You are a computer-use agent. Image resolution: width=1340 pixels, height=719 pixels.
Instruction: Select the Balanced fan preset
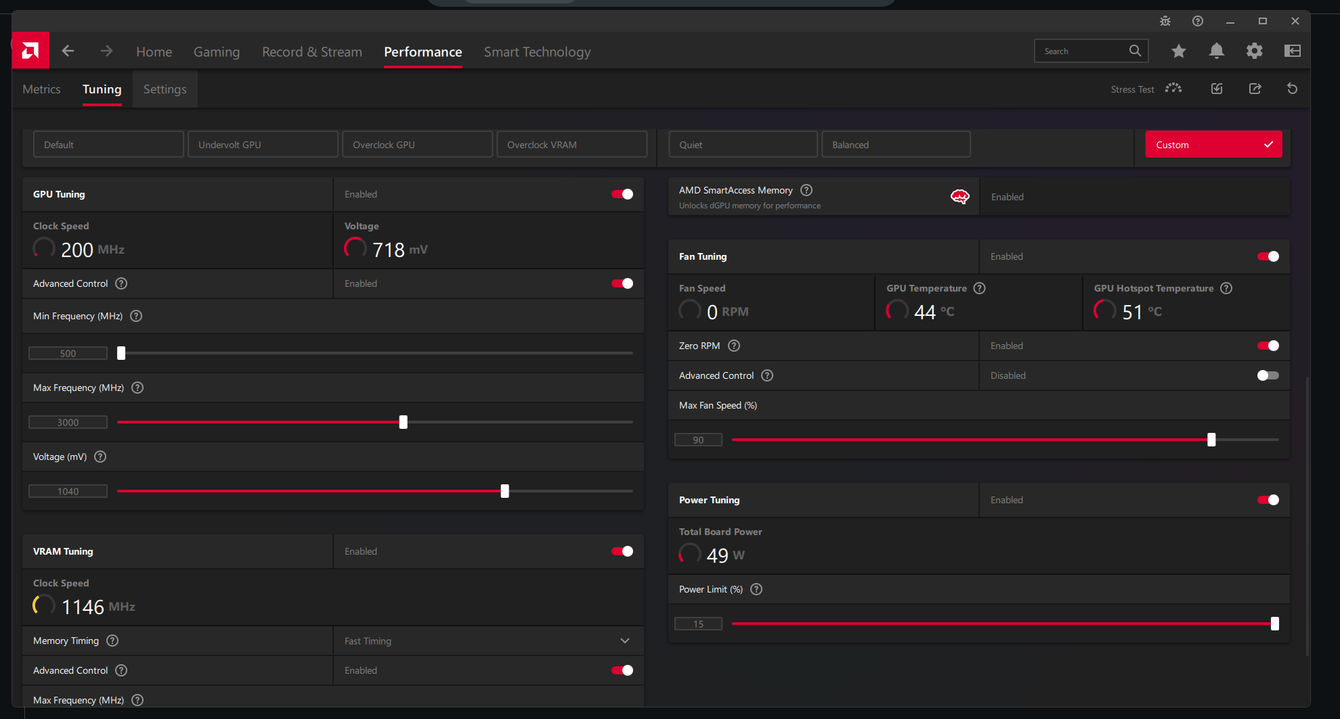pyautogui.click(x=896, y=145)
